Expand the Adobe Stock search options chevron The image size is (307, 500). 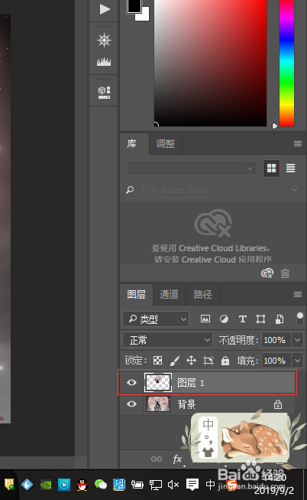(x=295, y=190)
